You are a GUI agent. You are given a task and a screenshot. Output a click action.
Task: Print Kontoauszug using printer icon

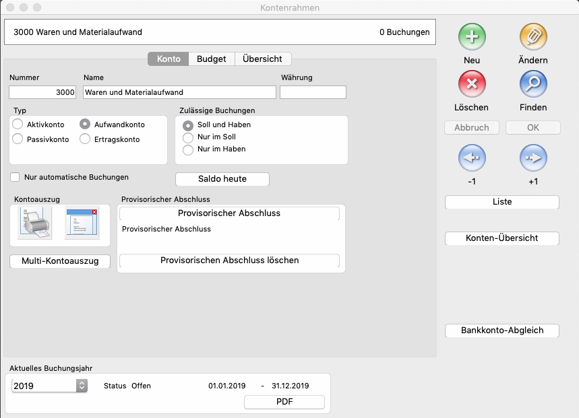click(34, 223)
